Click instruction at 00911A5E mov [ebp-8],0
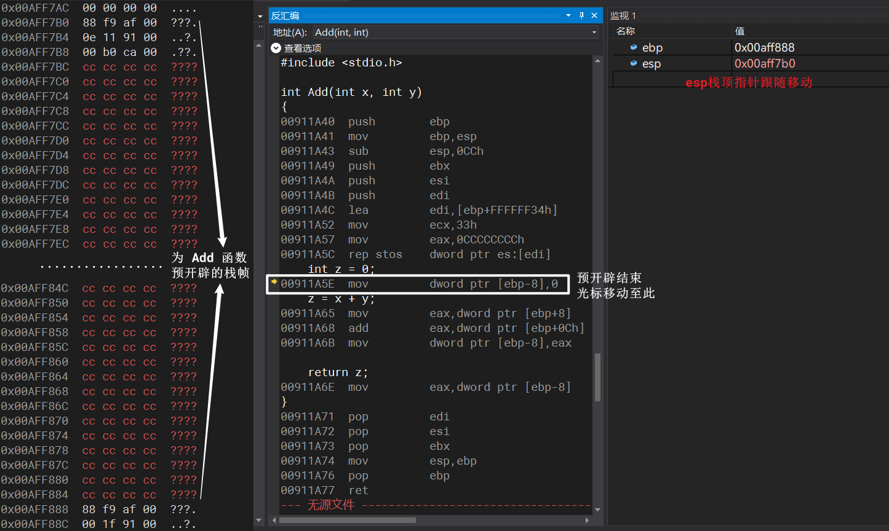 [419, 284]
